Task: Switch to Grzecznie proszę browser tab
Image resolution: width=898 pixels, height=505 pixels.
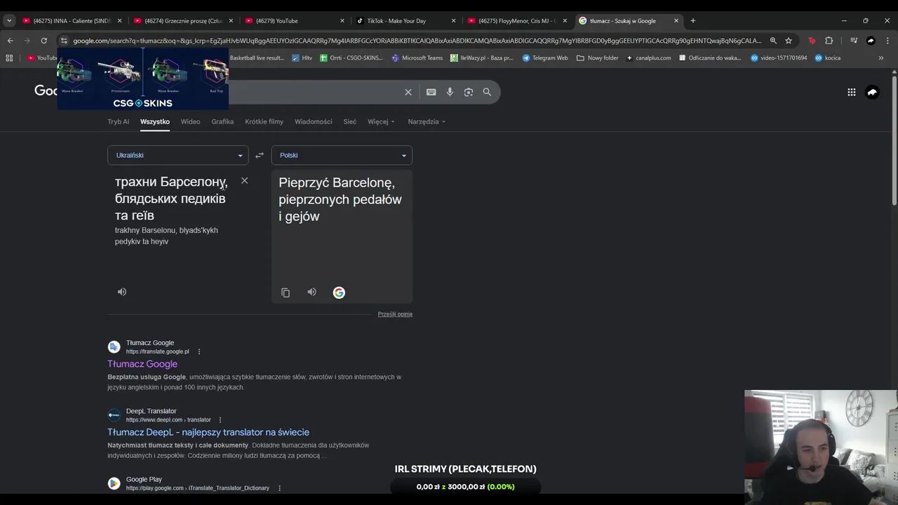Action: click(x=185, y=21)
